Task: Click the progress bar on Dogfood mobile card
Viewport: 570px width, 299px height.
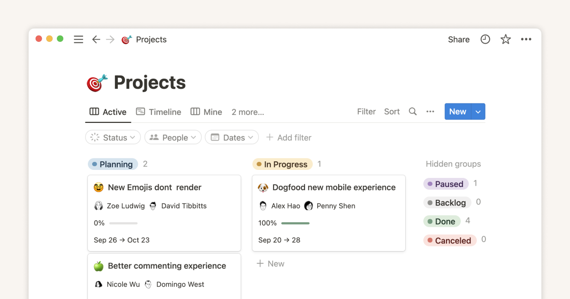Action: [x=295, y=223]
